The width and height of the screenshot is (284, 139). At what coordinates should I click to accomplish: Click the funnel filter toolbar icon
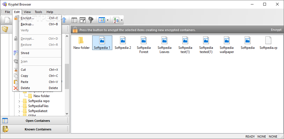(x=91, y=20)
